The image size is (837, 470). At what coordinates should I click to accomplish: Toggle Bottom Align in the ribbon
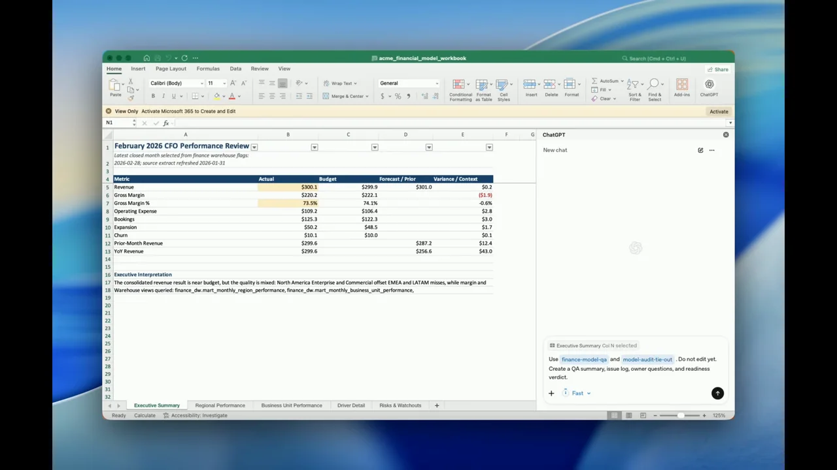coord(282,83)
